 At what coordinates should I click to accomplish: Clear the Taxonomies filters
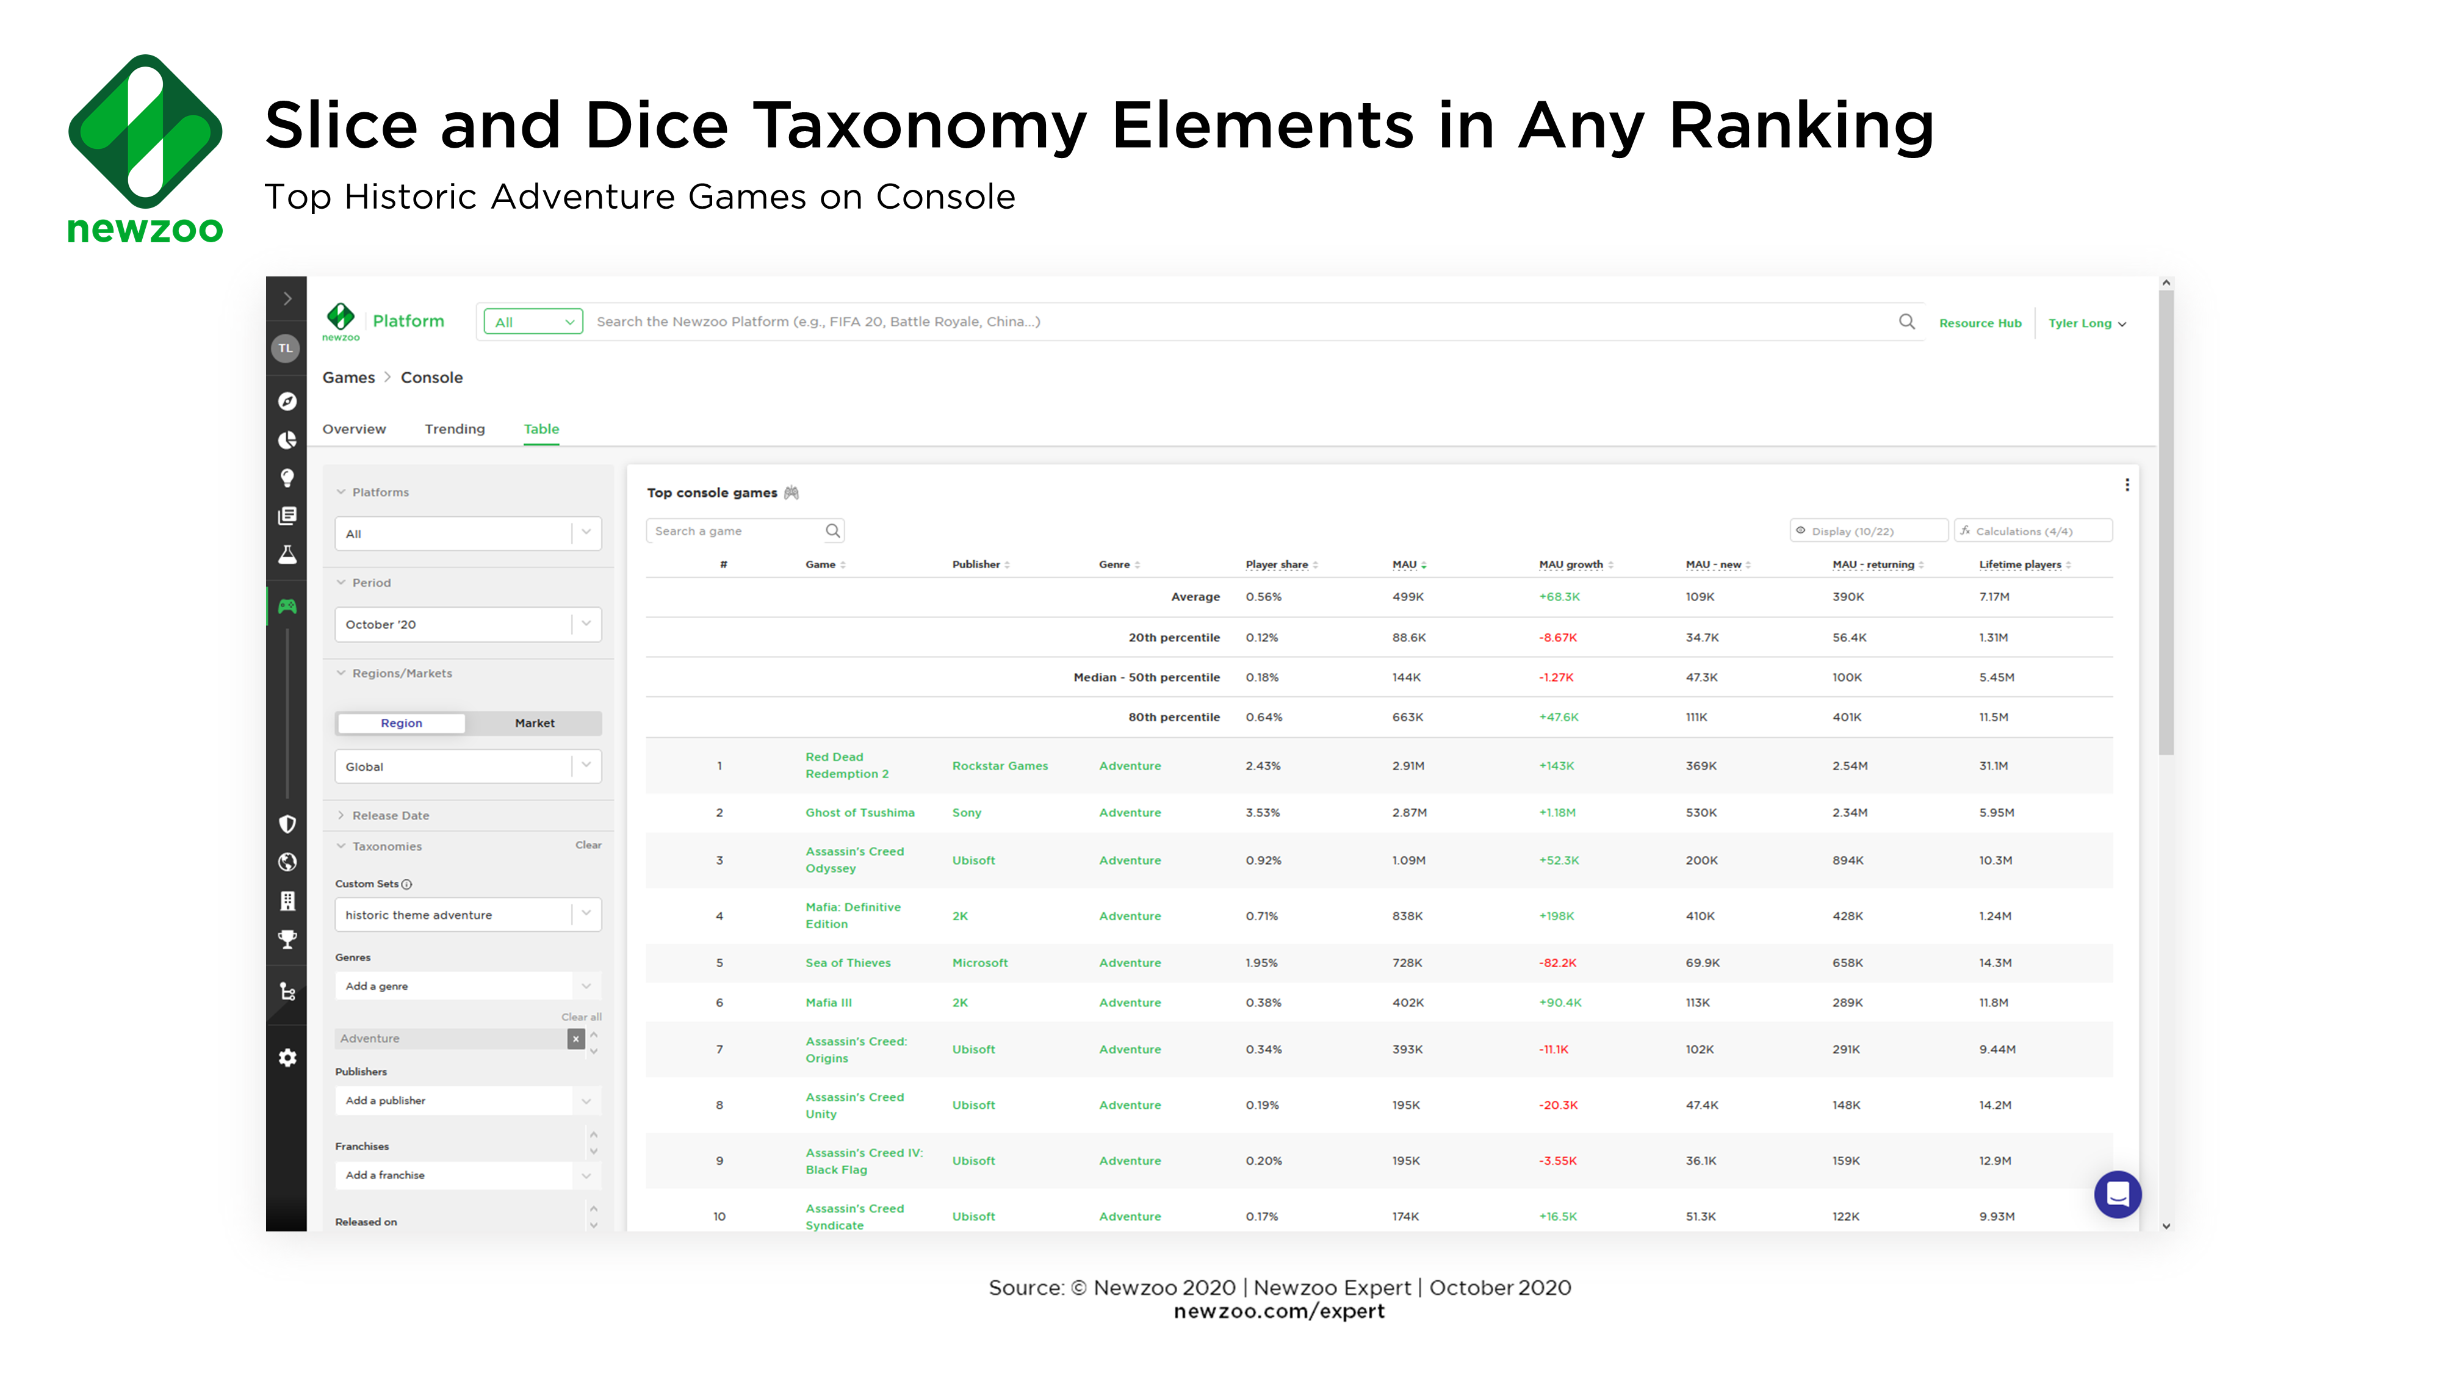588,845
